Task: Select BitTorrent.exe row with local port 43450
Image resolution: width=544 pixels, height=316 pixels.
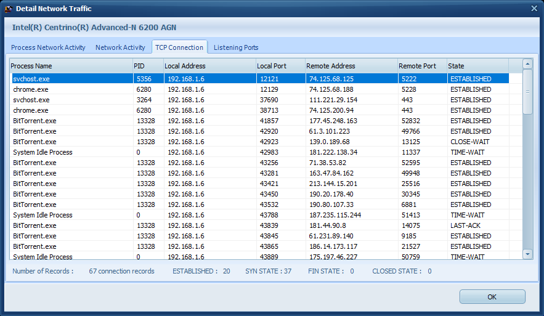Action: click(260, 194)
